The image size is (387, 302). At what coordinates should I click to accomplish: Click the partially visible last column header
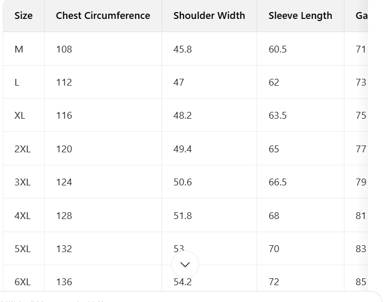[x=361, y=16]
